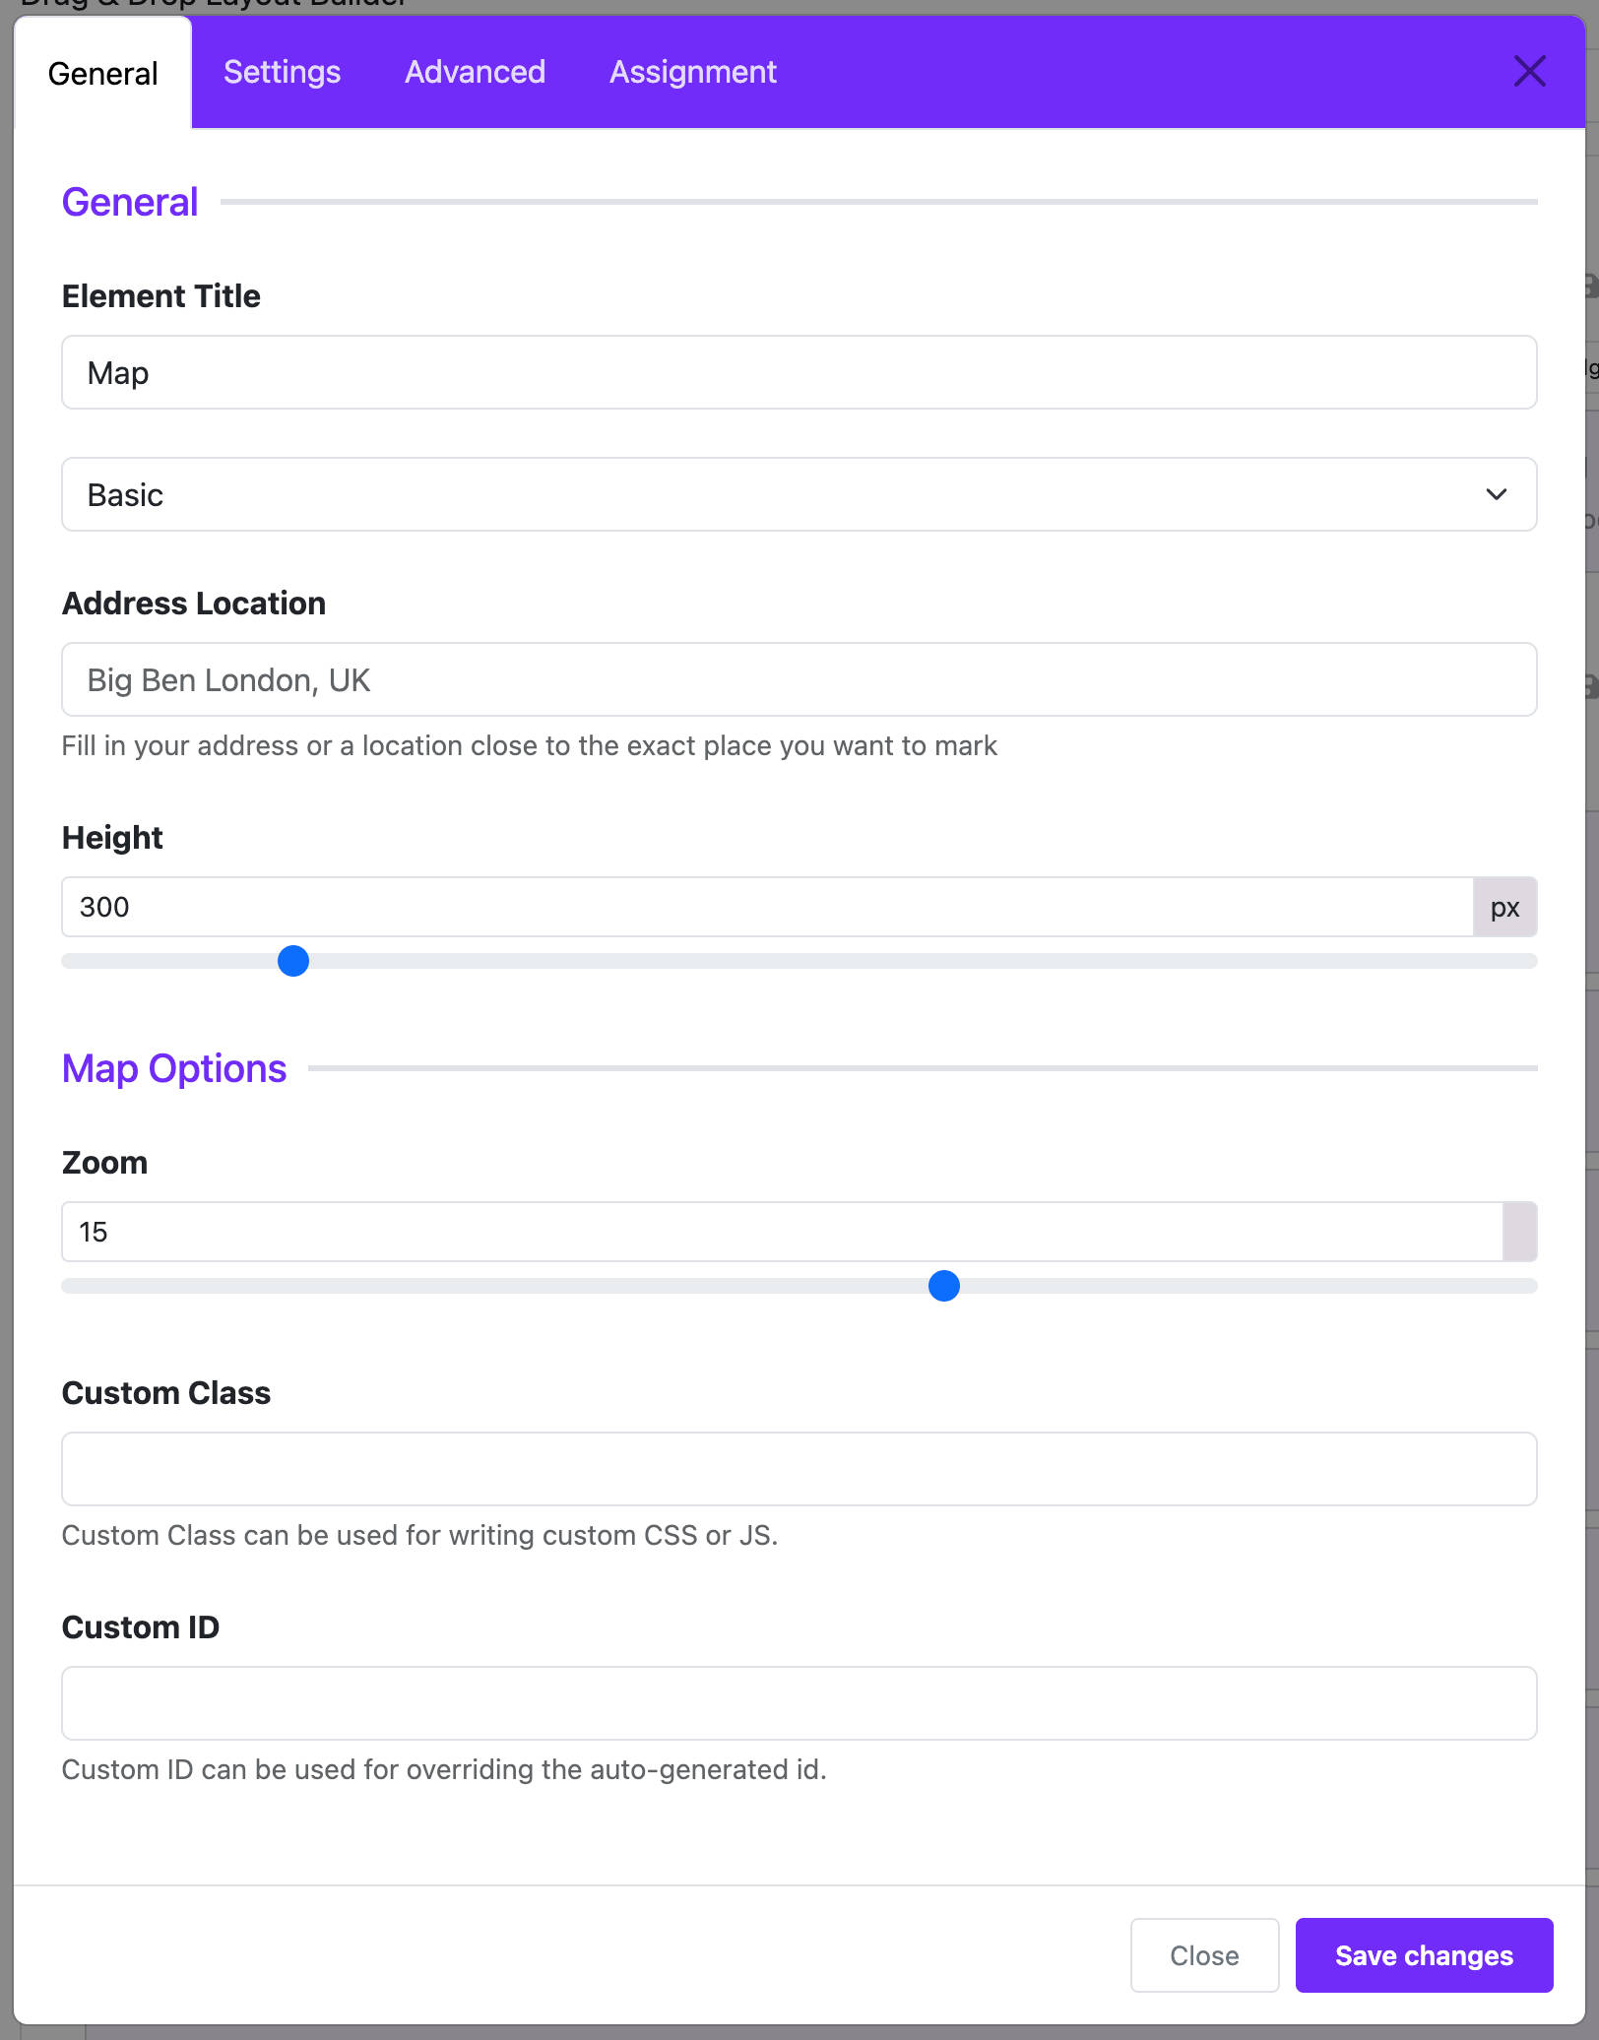The image size is (1599, 2040).
Task: Open the Advanced tab
Action: click(475, 72)
